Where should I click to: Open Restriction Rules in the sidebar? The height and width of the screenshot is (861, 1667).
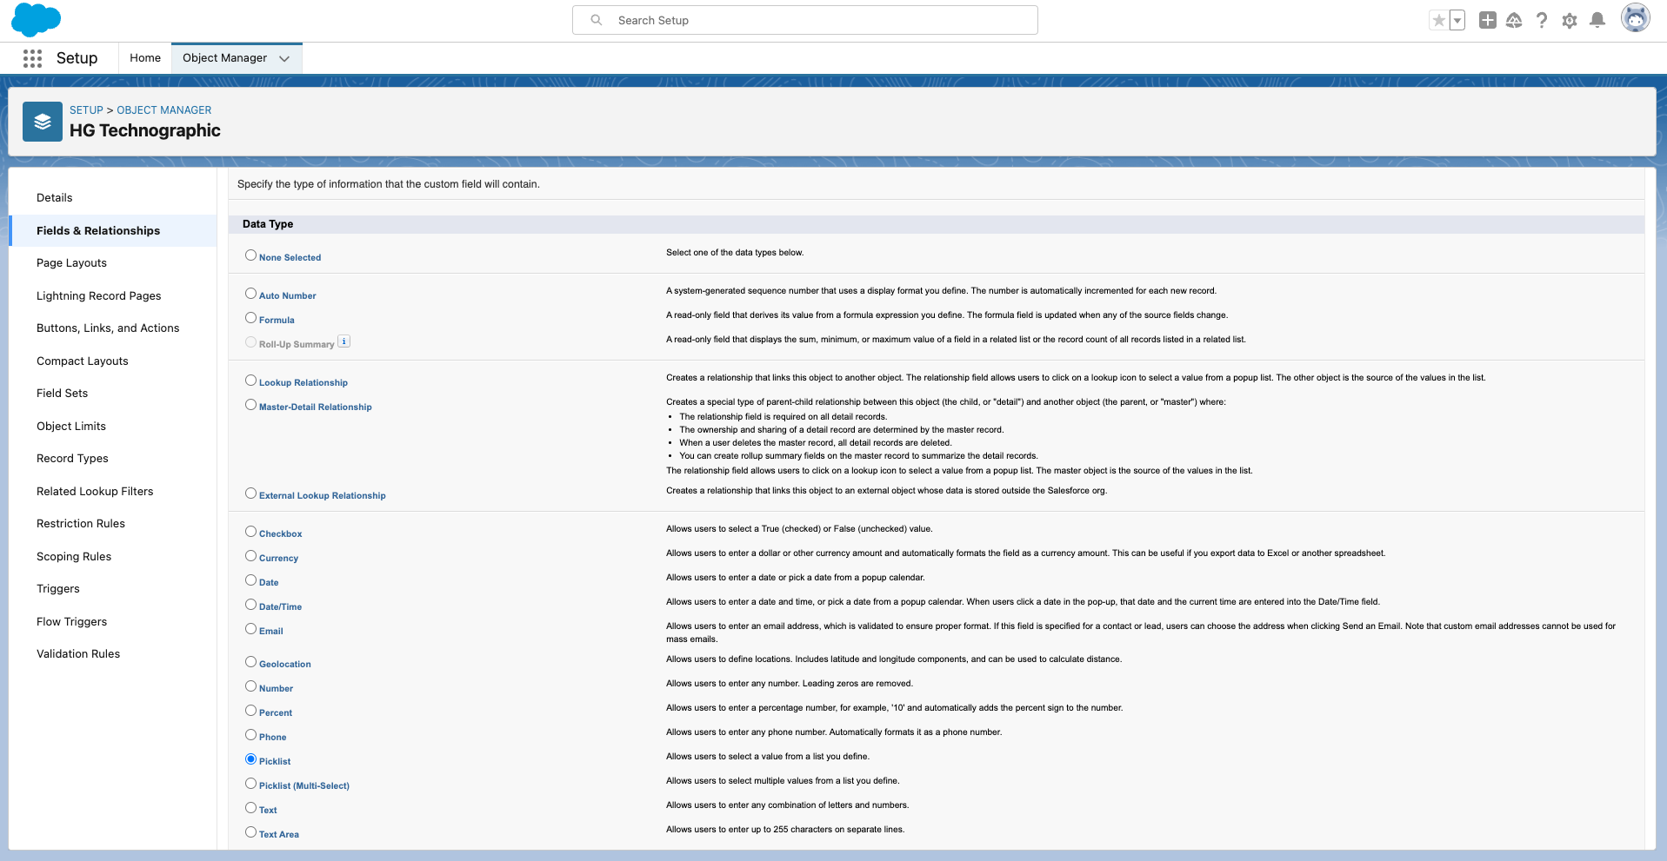pos(81,524)
